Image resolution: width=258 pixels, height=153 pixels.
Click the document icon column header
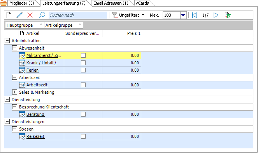(x=22, y=33)
